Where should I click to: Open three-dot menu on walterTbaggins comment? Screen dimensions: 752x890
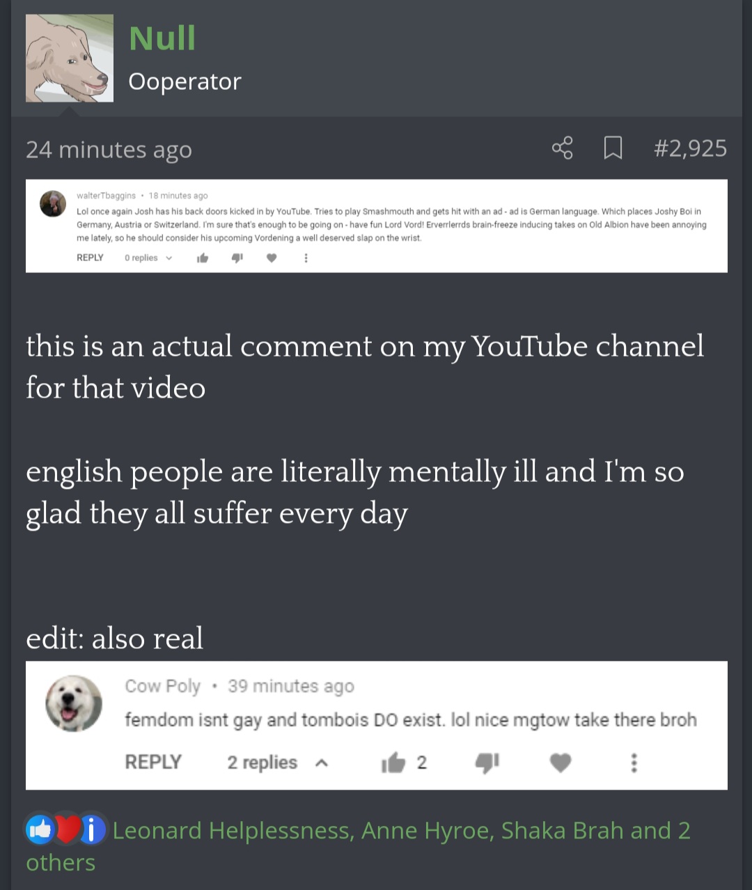306,258
